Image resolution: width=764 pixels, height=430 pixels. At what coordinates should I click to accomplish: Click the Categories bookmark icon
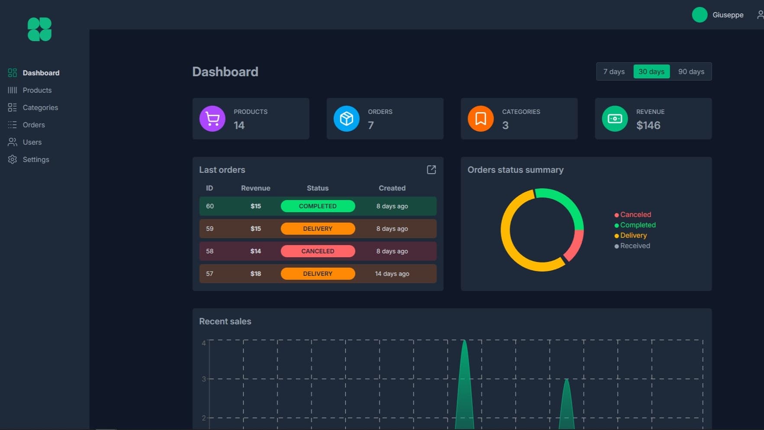point(480,118)
